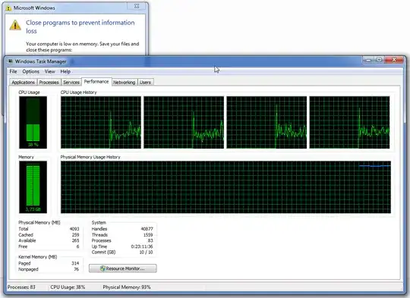The image size is (410, 298).
Task: Click status bar Processes: 83 entry
Action: [21, 287]
